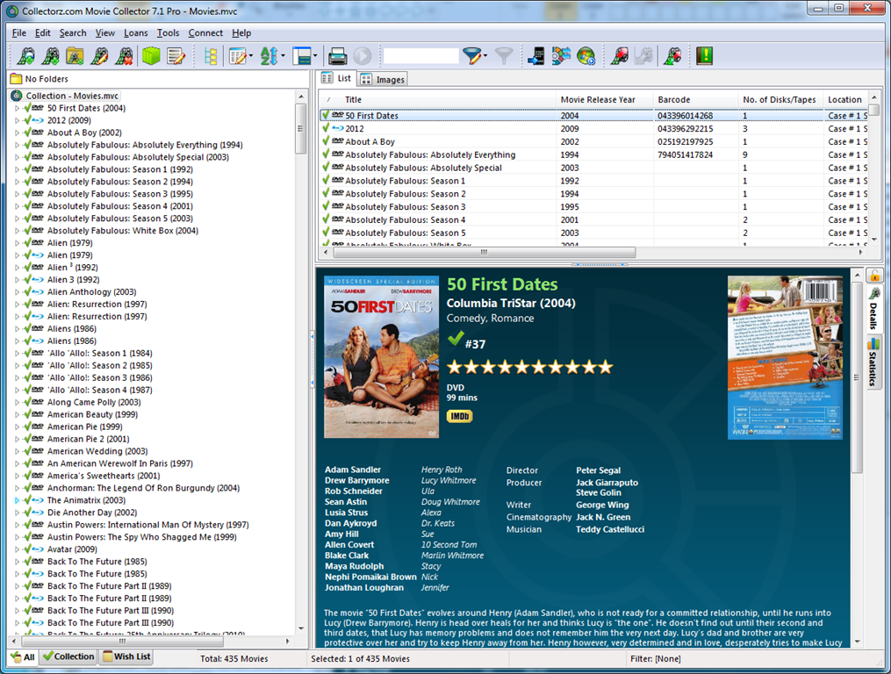This screenshot has height=674, width=891.
Task: Click the sync arrows toolbar icon
Action: point(561,55)
